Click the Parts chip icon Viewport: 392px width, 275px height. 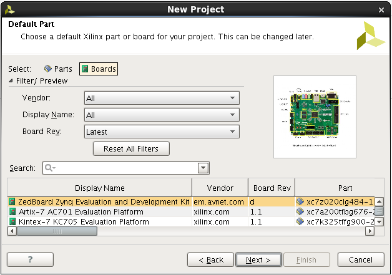pyautogui.click(x=47, y=69)
